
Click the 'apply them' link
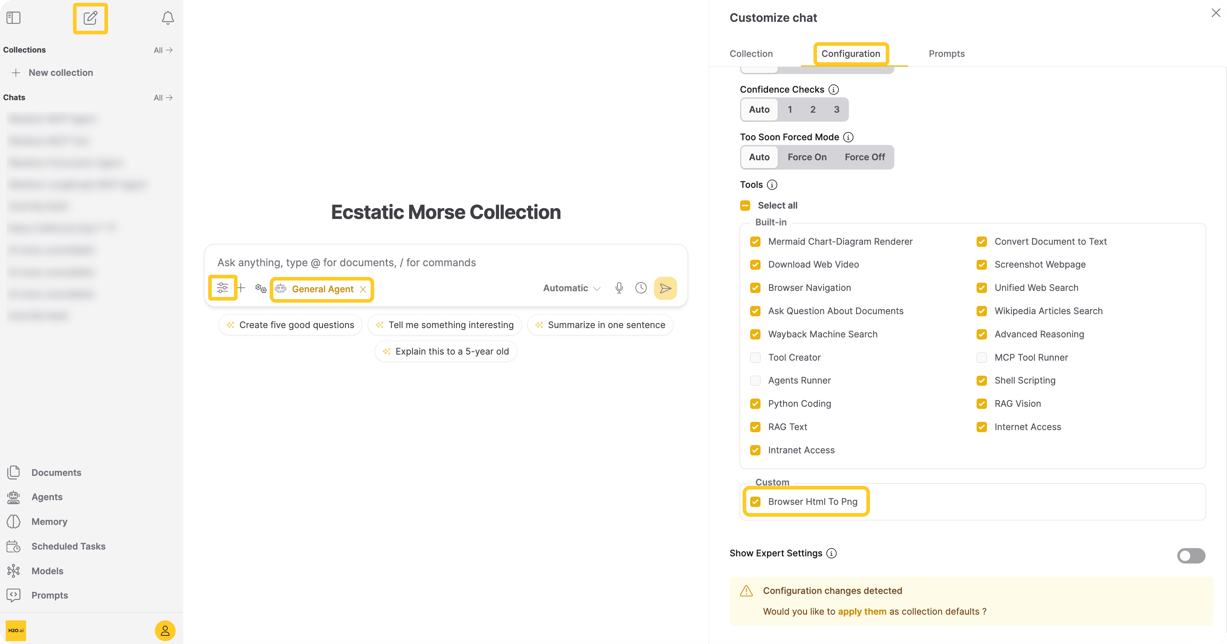pyautogui.click(x=862, y=611)
